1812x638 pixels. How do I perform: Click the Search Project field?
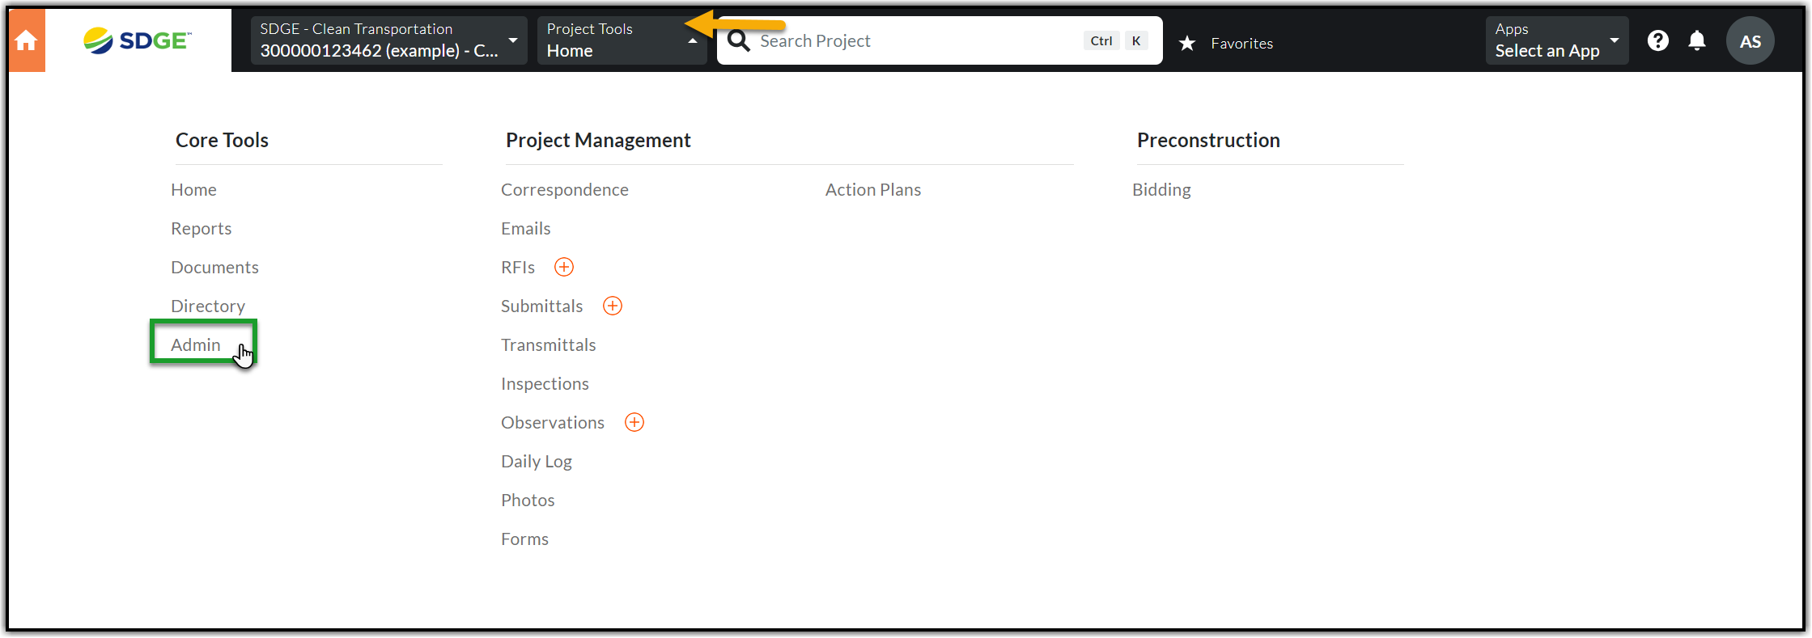[914, 41]
